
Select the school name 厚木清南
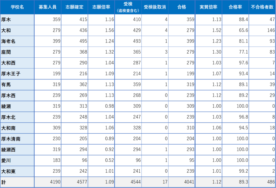11,139
